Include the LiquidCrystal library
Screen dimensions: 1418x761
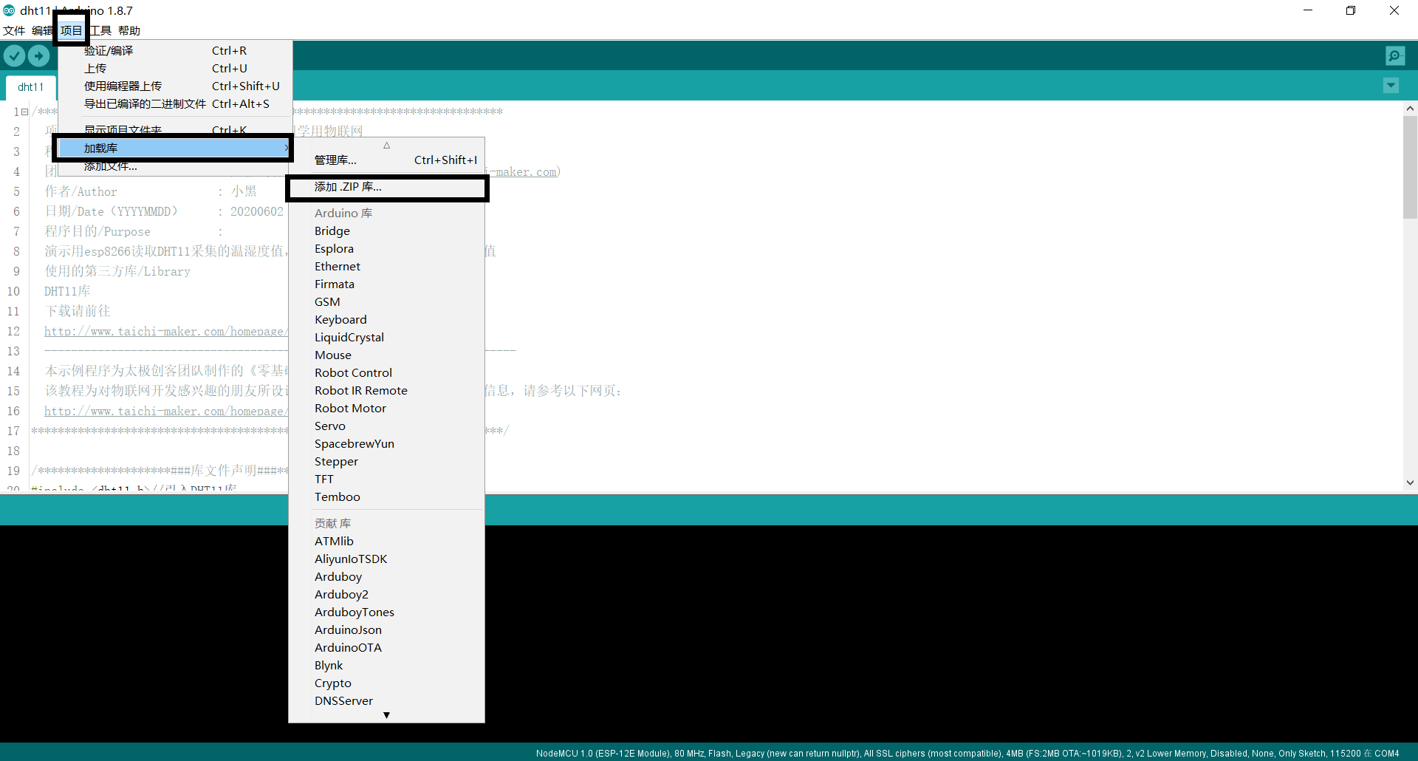click(x=386, y=337)
